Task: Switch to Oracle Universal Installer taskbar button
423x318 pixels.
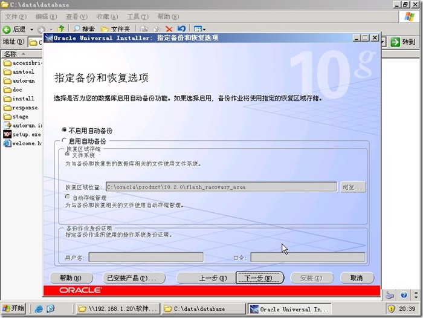Action: coord(289,309)
